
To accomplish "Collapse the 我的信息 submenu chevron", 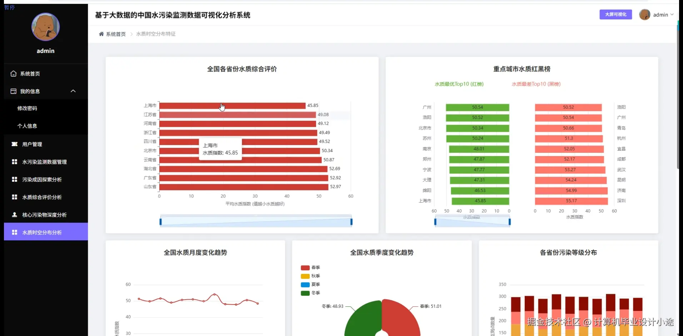I will click(x=73, y=91).
